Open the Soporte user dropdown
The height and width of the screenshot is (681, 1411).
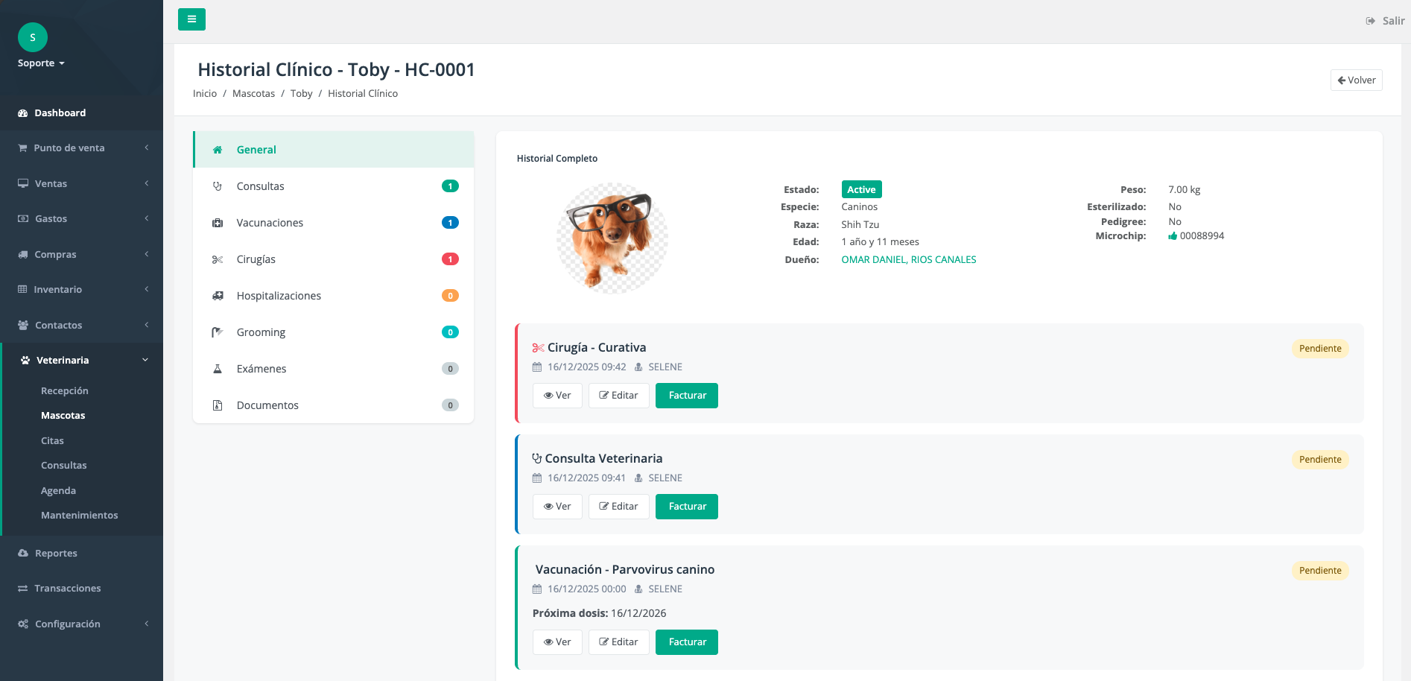tap(41, 63)
